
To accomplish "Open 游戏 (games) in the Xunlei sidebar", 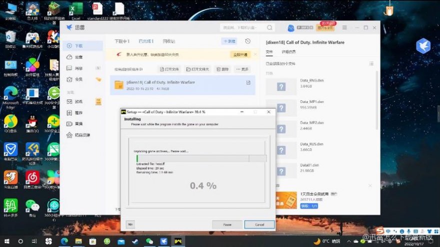I will tap(83, 101).
